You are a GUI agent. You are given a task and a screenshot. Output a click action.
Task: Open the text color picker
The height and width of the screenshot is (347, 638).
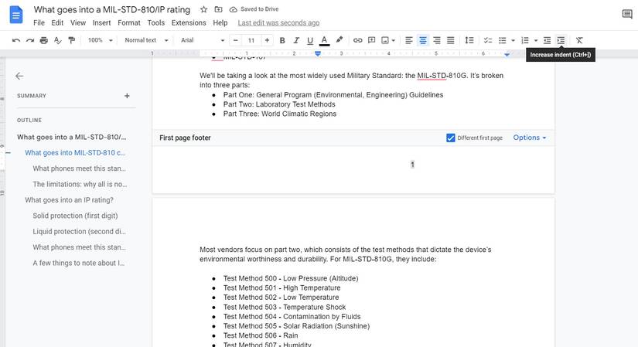(x=324, y=40)
